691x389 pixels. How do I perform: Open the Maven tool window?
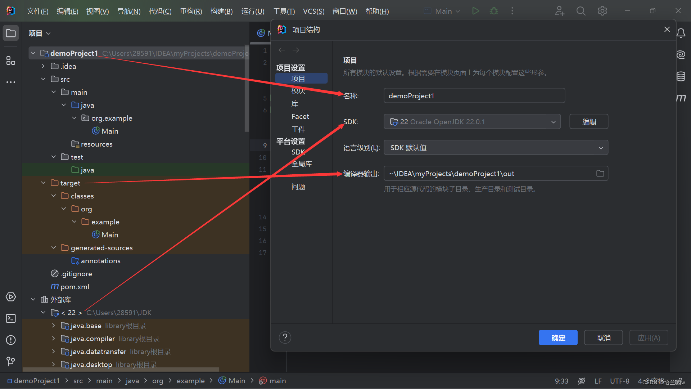[x=681, y=98]
